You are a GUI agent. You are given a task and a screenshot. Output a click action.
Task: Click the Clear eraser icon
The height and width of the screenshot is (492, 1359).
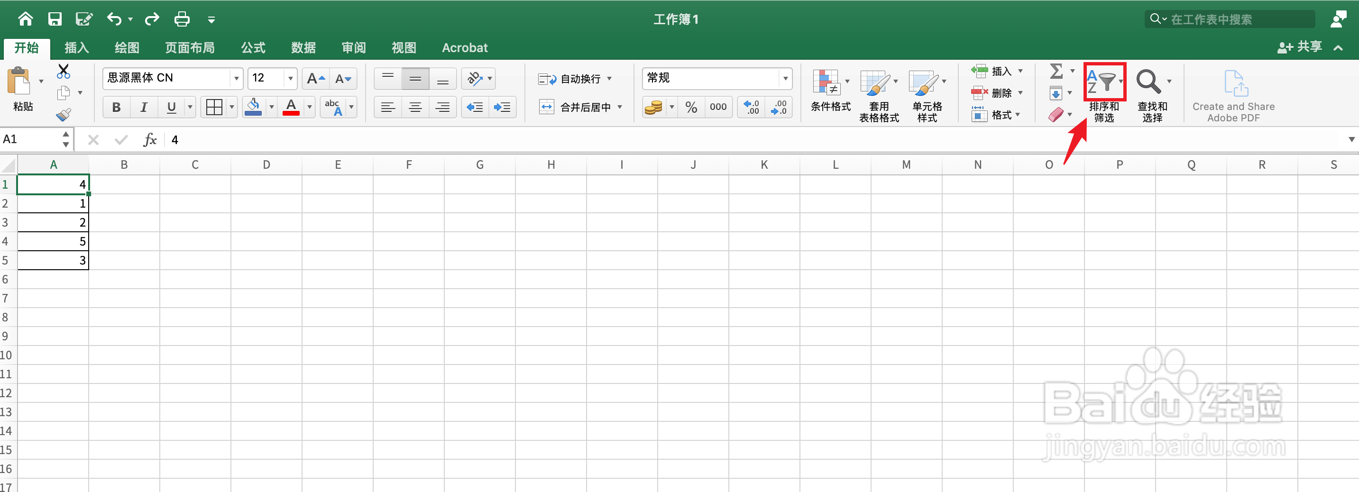point(1056,114)
